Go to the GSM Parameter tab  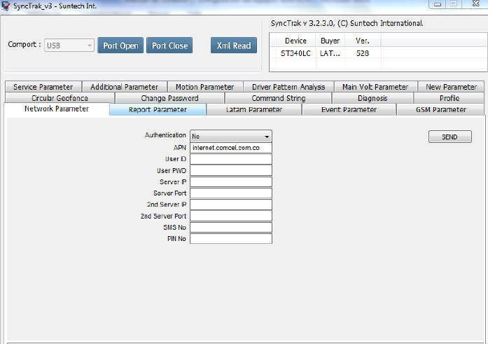pyautogui.click(x=440, y=110)
